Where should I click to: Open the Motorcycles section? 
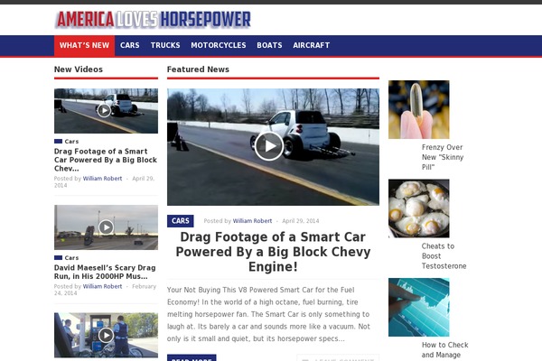click(x=219, y=45)
